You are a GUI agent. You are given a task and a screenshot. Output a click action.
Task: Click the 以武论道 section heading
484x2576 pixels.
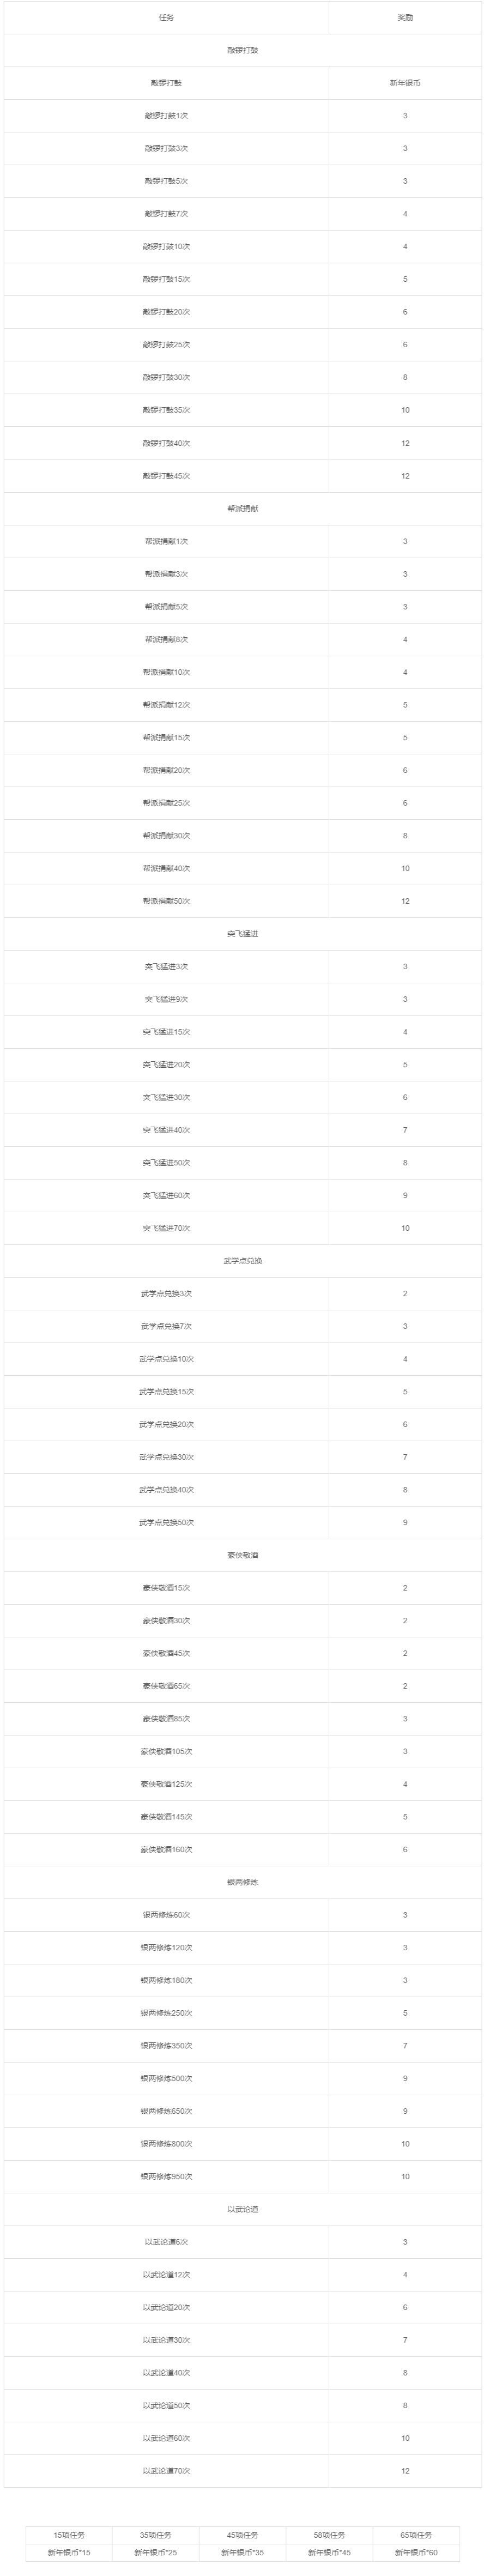pyautogui.click(x=242, y=2209)
